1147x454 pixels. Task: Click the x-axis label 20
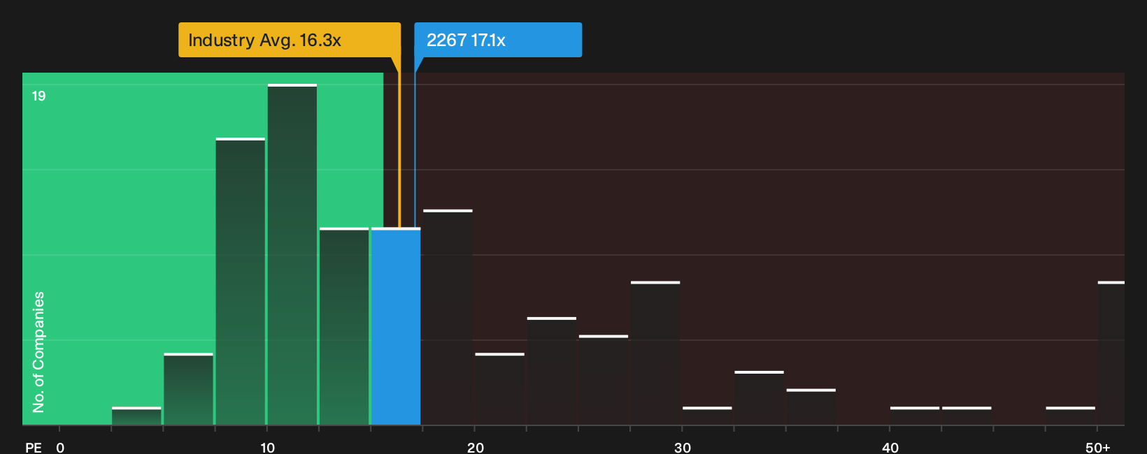point(476,447)
